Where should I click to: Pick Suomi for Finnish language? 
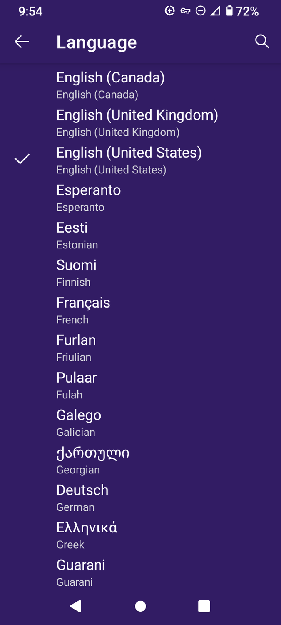point(76,265)
